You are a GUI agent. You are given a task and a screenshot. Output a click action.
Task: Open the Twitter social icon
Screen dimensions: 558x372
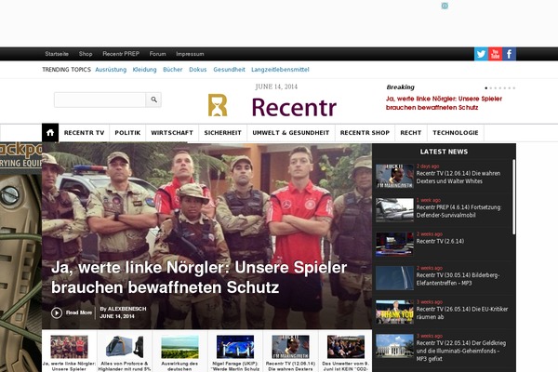coord(481,54)
